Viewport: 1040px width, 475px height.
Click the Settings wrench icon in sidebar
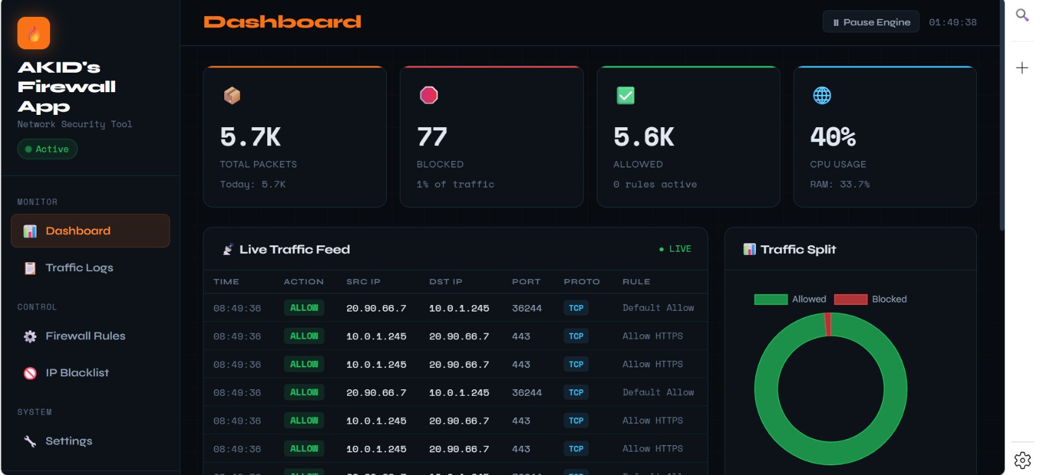(30, 441)
